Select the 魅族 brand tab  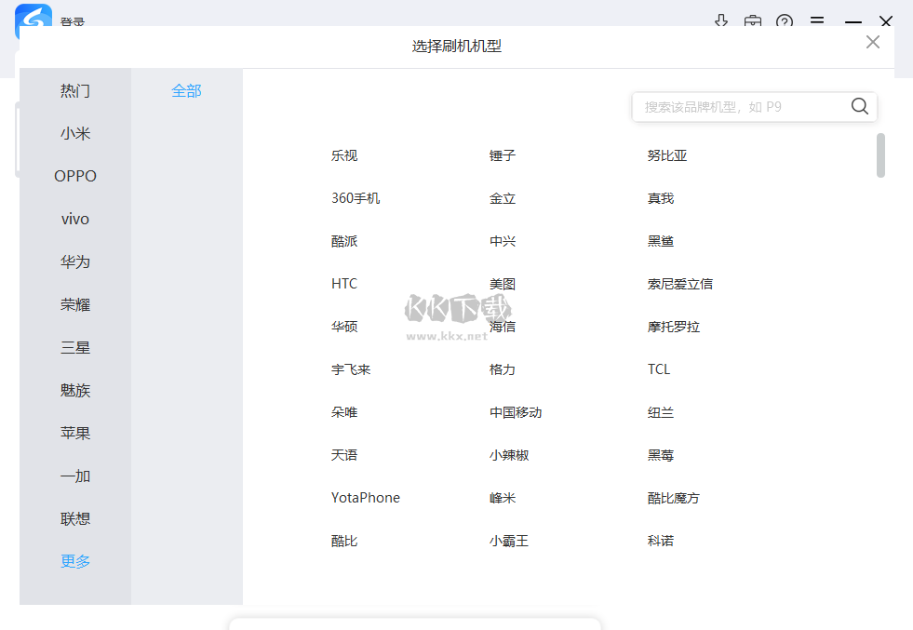tap(75, 390)
